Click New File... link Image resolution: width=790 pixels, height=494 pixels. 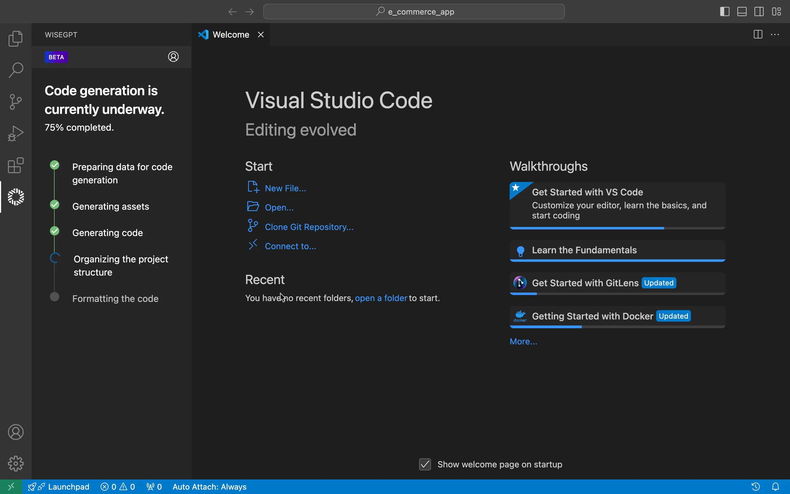285,188
